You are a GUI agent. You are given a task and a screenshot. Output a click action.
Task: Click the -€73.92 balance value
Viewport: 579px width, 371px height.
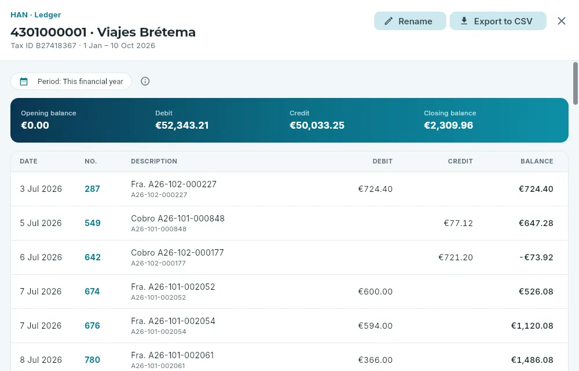536,257
